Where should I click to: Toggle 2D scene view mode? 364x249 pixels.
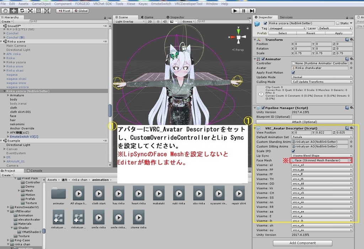pyautogui.click(x=150, y=21)
